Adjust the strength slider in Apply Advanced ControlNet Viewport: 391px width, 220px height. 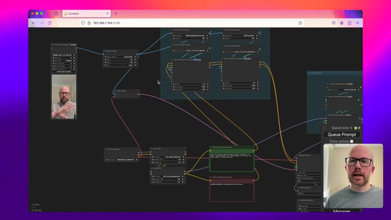click(190, 84)
